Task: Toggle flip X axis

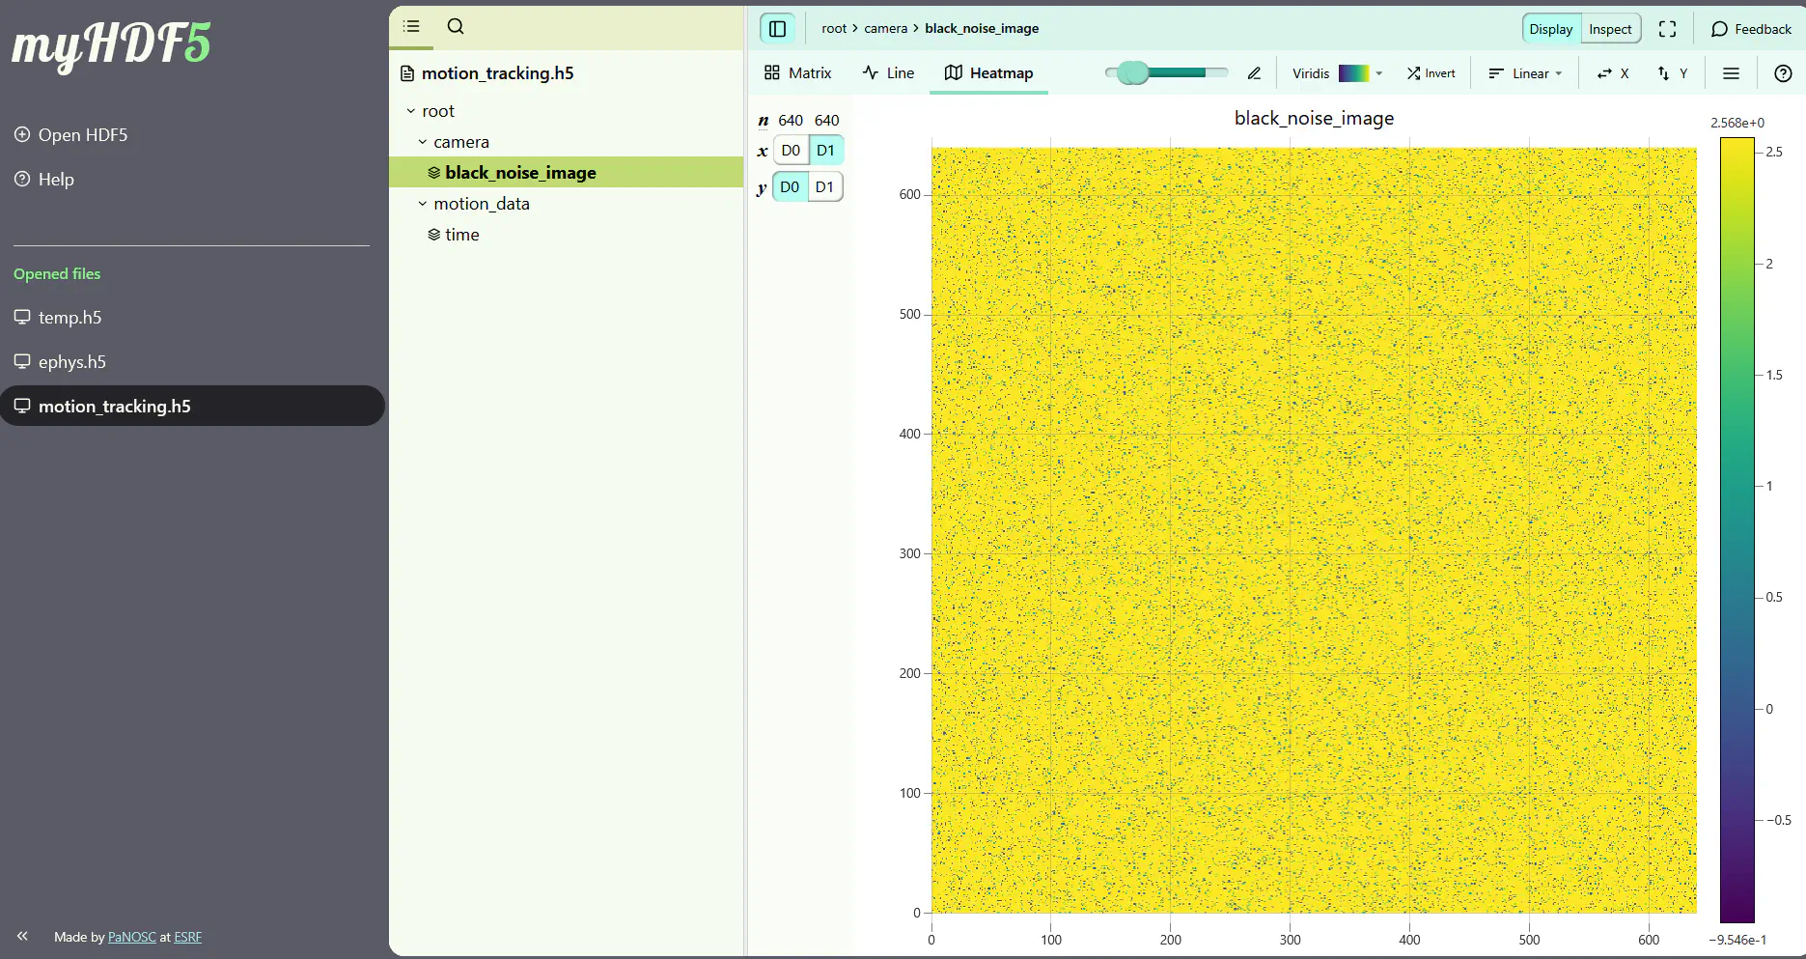Action: (x=1612, y=73)
